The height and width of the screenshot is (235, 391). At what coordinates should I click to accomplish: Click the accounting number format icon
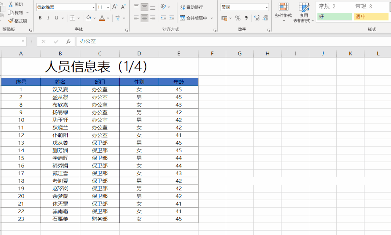tap(224, 18)
